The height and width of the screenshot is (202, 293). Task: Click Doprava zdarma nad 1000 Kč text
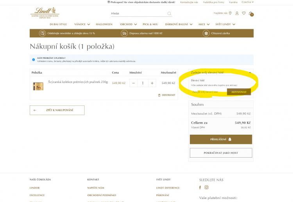pos(146,33)
